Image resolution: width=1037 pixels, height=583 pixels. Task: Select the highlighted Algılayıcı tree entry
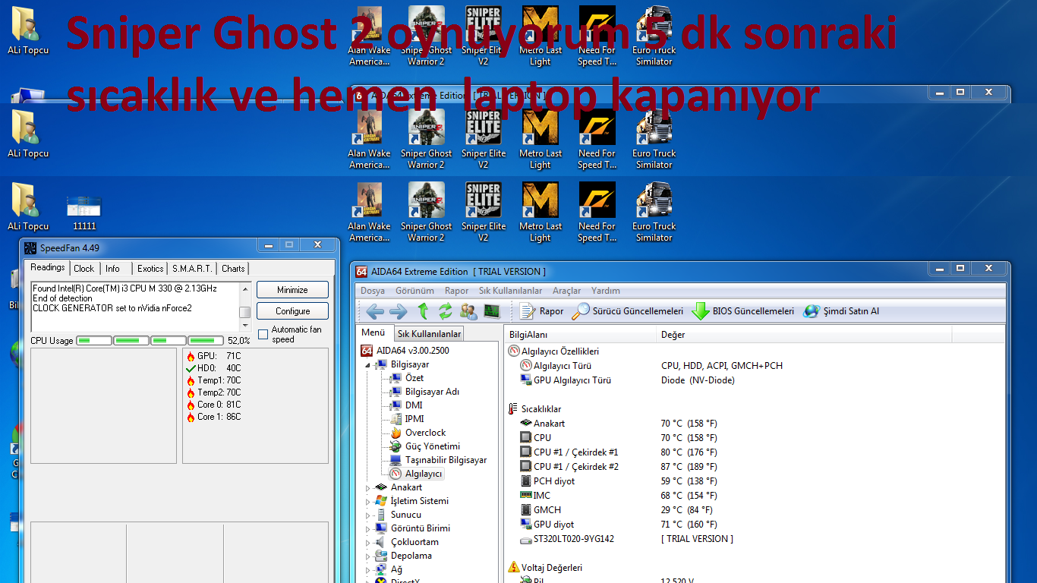pos(415,474)
